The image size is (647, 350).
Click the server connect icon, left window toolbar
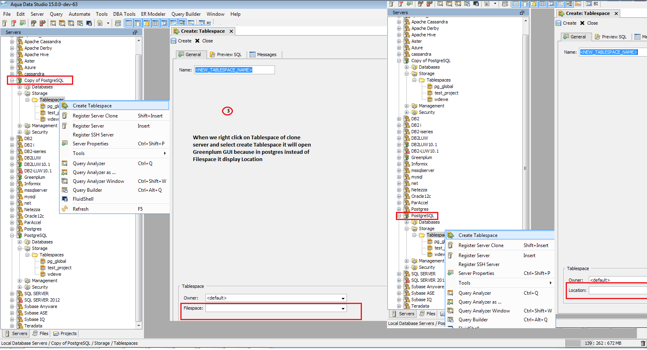pos(34,23)
